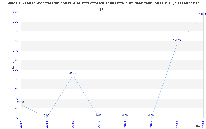The height and width of the screenshot is (129, 206).
Task: Click the 20 y-axis tick label
Action: click(x=16, y=108)
